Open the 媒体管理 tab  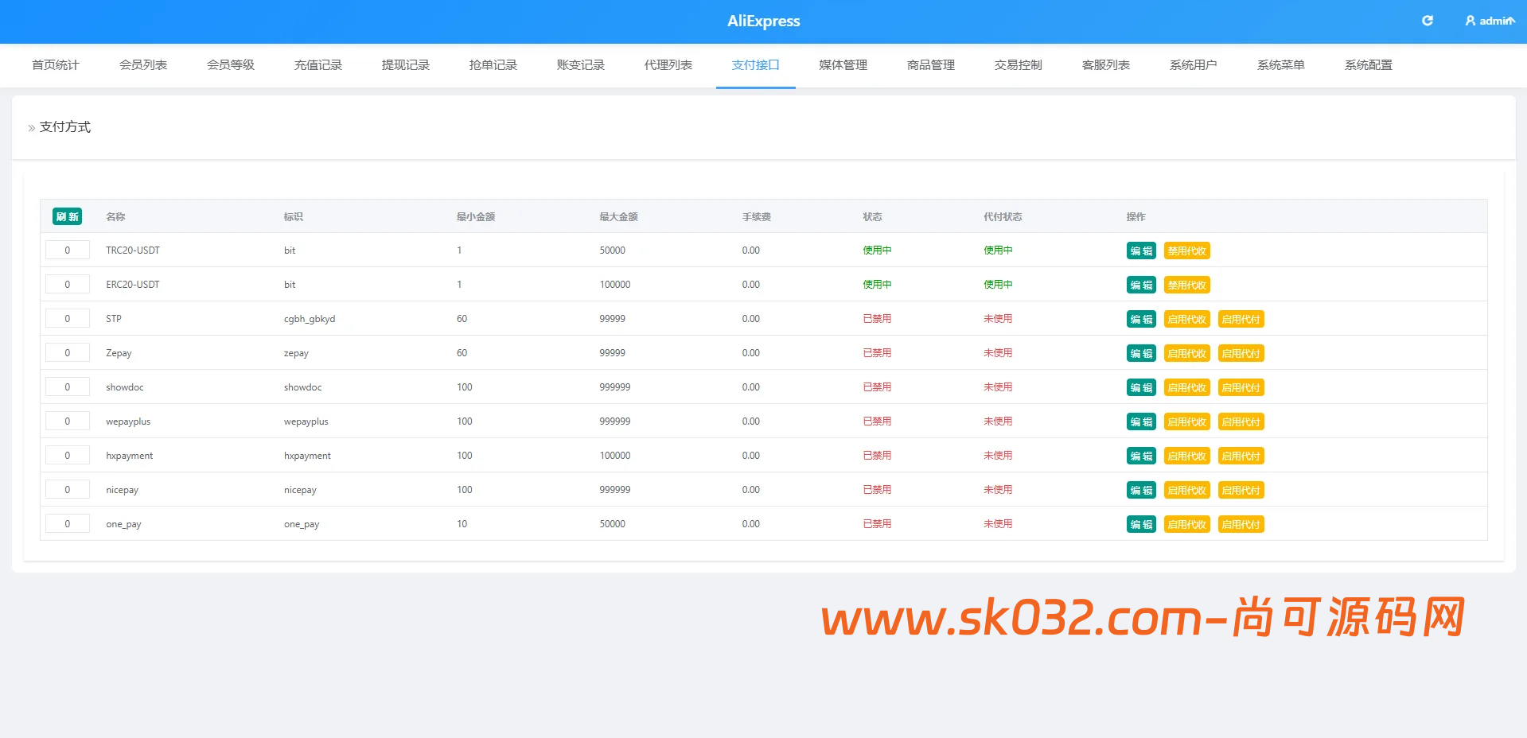[x=843, y=65]
